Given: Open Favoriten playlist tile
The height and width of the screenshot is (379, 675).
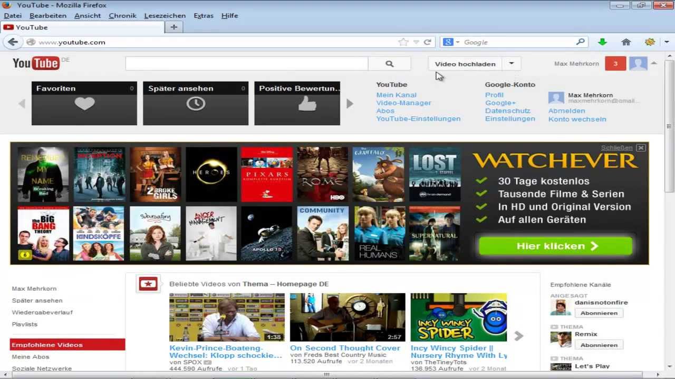Looking at the screenshot, I should coord(84,103).
